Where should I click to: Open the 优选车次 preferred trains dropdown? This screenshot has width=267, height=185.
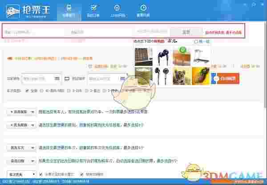tap(21, 148)
